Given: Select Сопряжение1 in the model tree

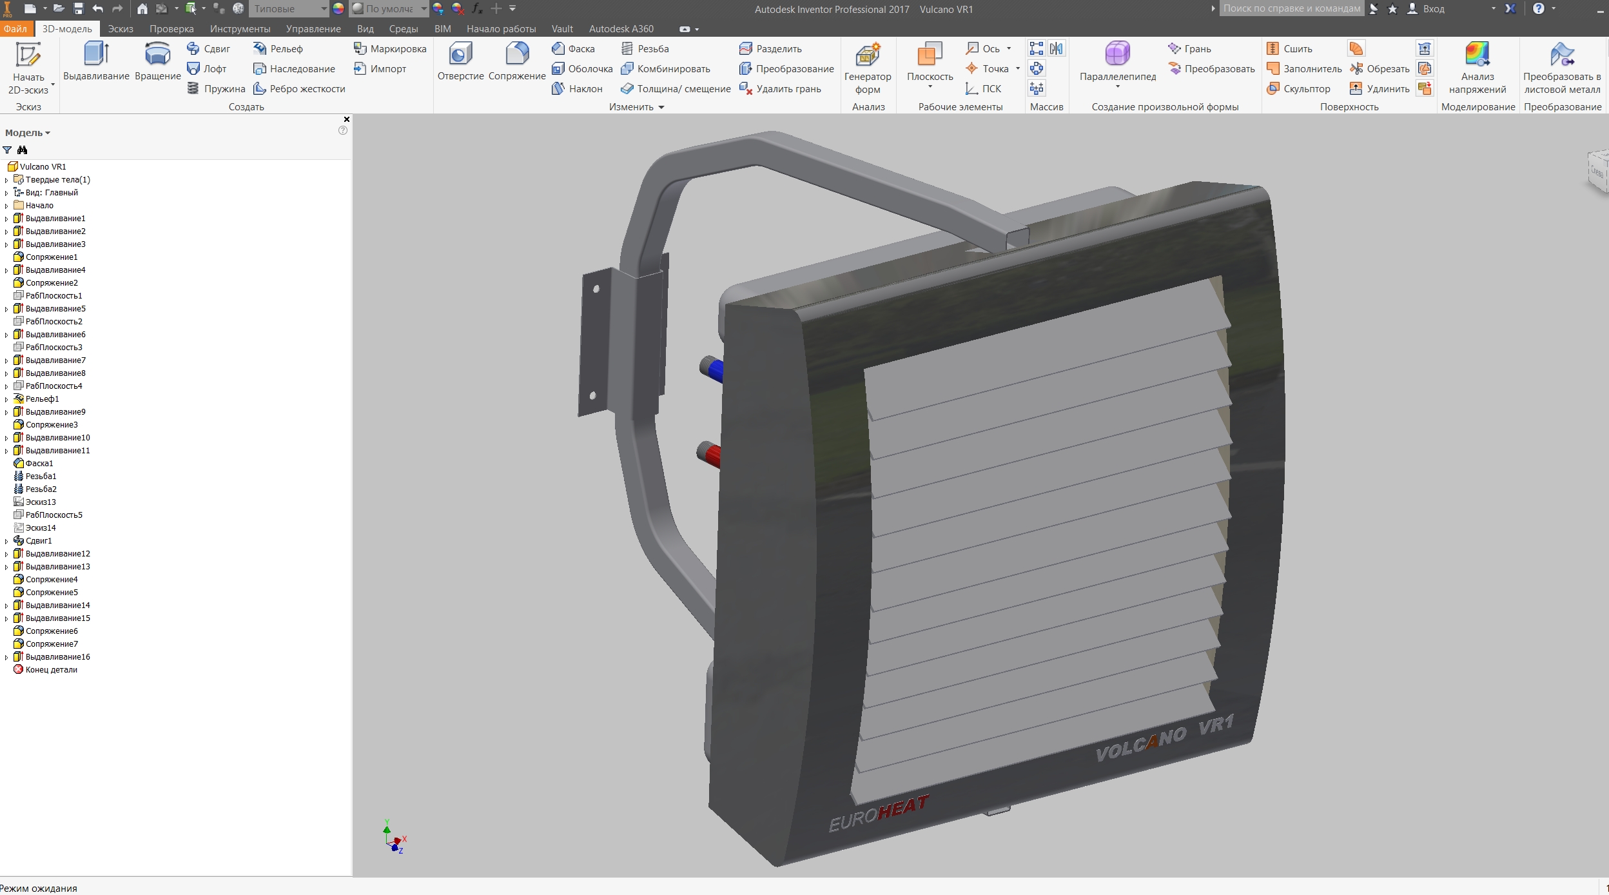Looking at the screenshot, I should click(45, 257).
